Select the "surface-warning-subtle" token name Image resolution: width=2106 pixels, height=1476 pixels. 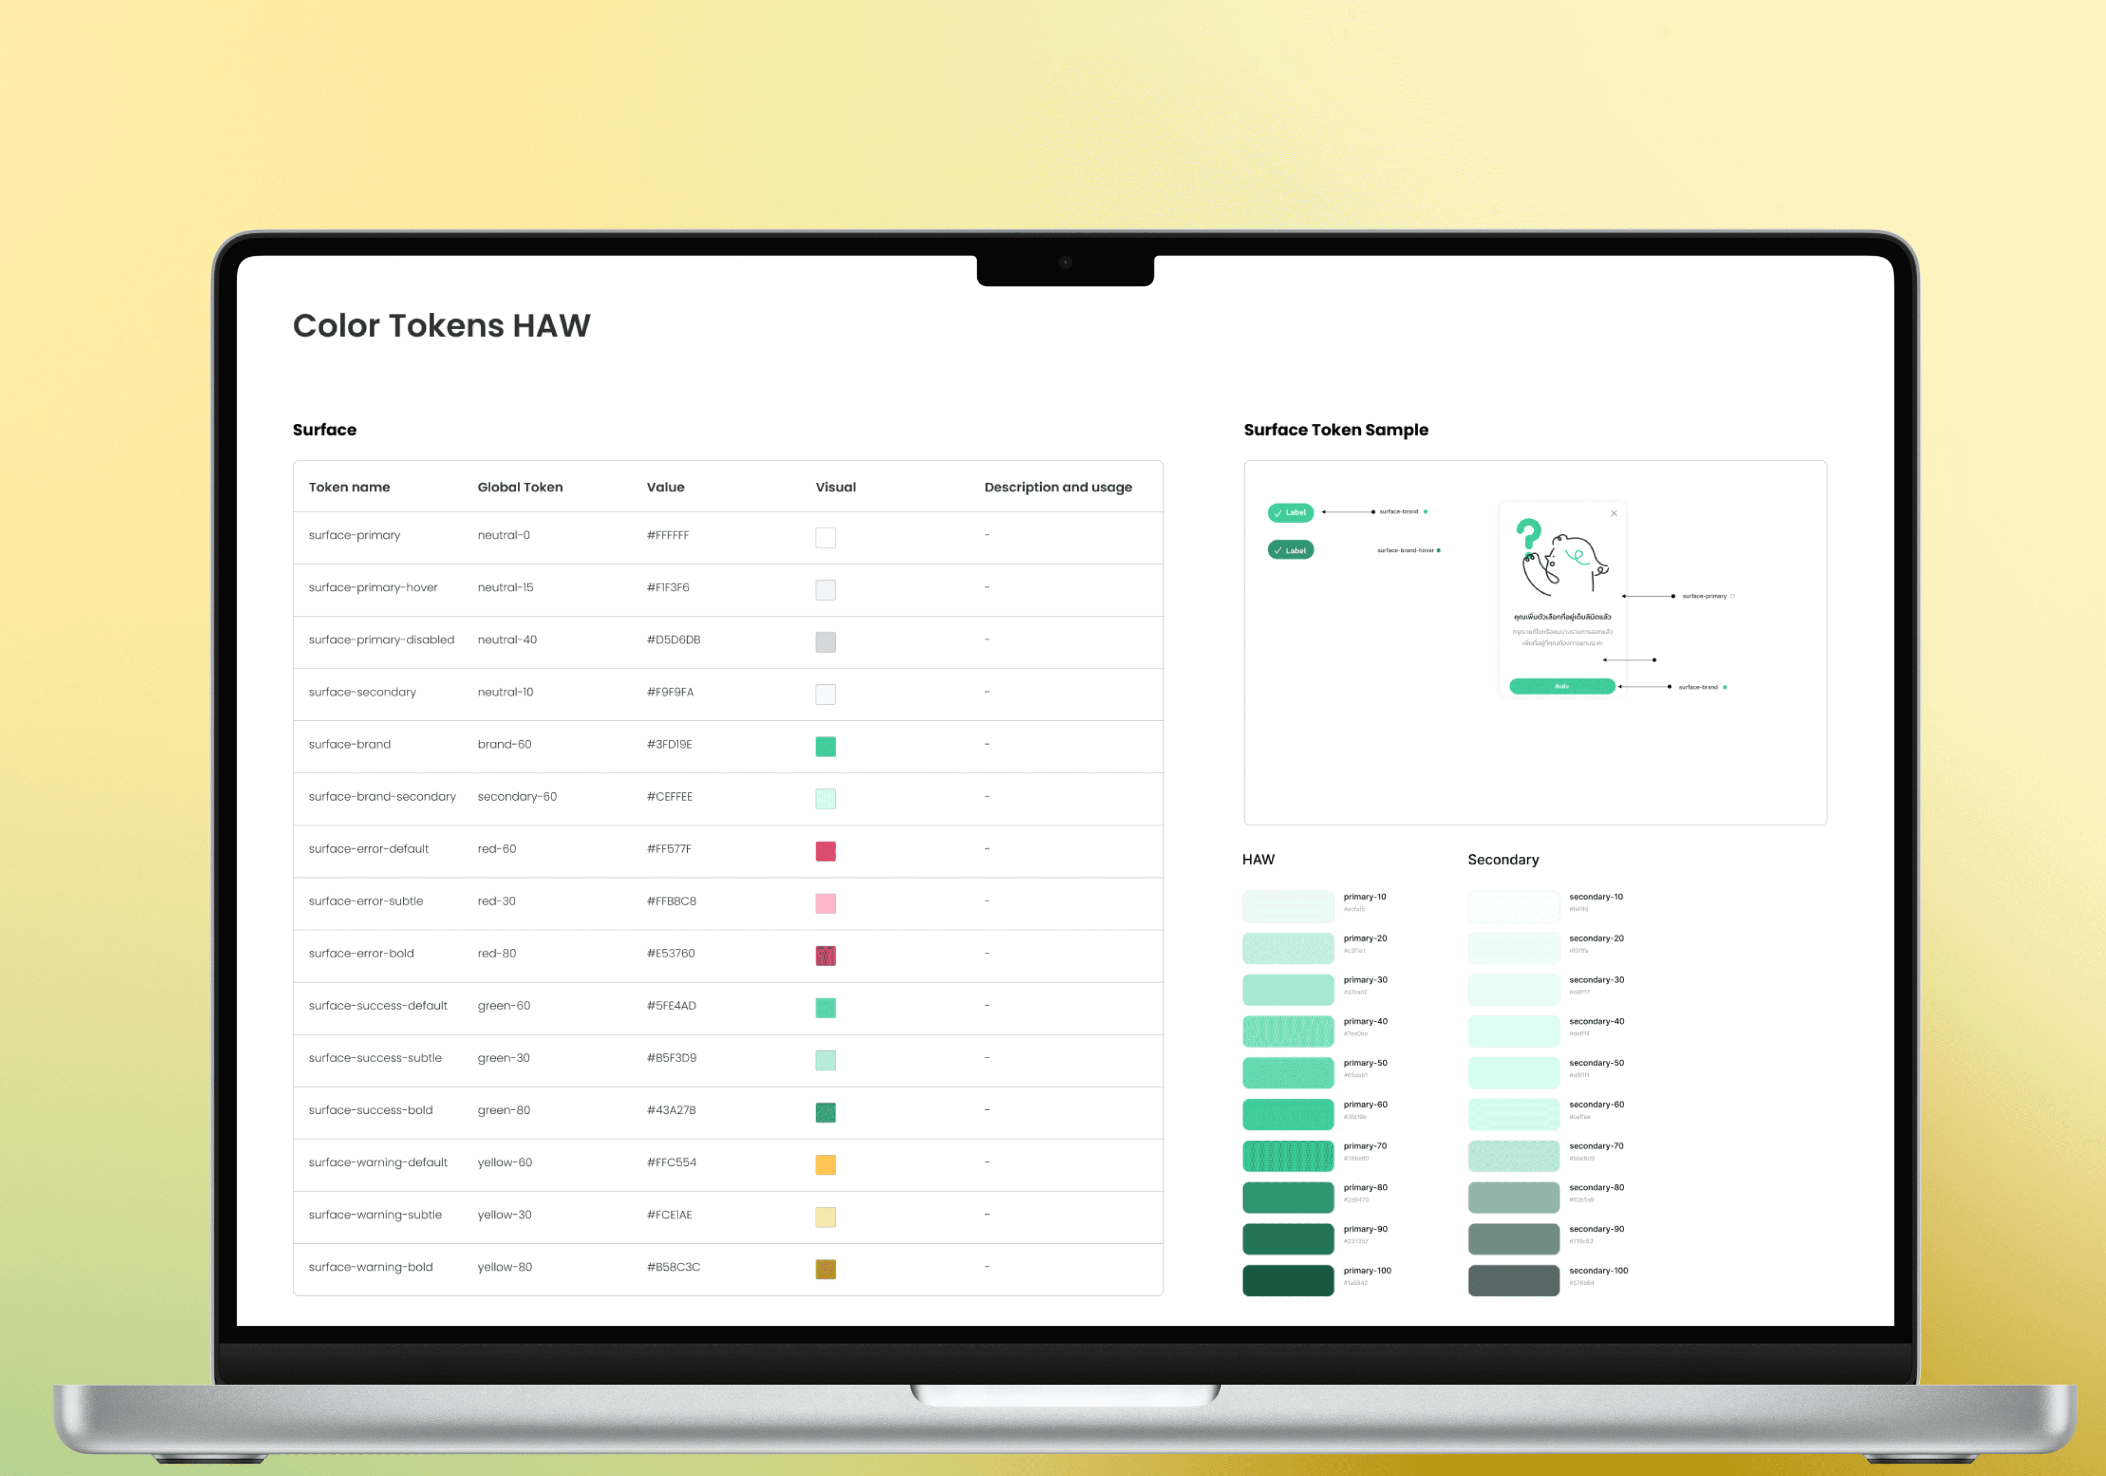point(375,1215)
